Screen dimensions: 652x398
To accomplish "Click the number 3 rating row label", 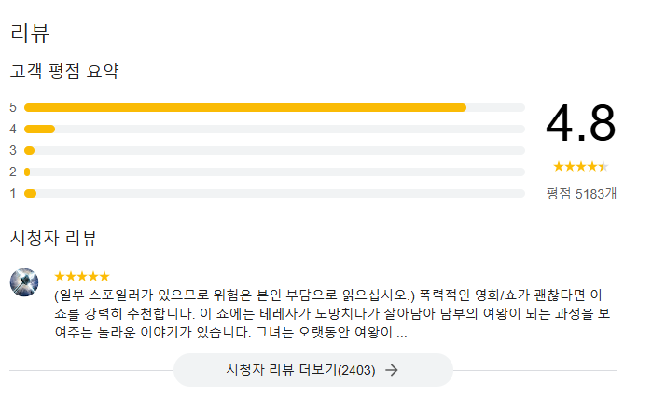I will 13,150.
